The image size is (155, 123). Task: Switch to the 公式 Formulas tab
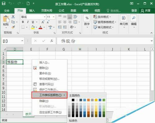tap(61, 11)
